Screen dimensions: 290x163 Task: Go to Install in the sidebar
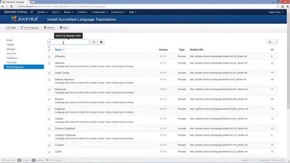[x=10, y=40]
